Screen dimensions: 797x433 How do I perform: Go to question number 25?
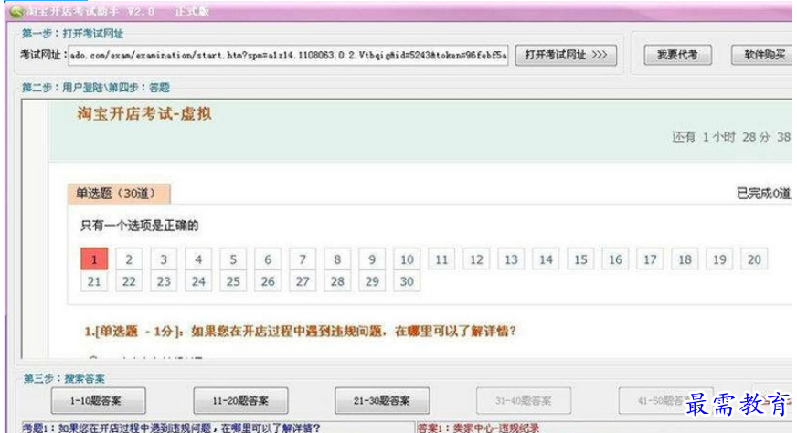[233, 281]
